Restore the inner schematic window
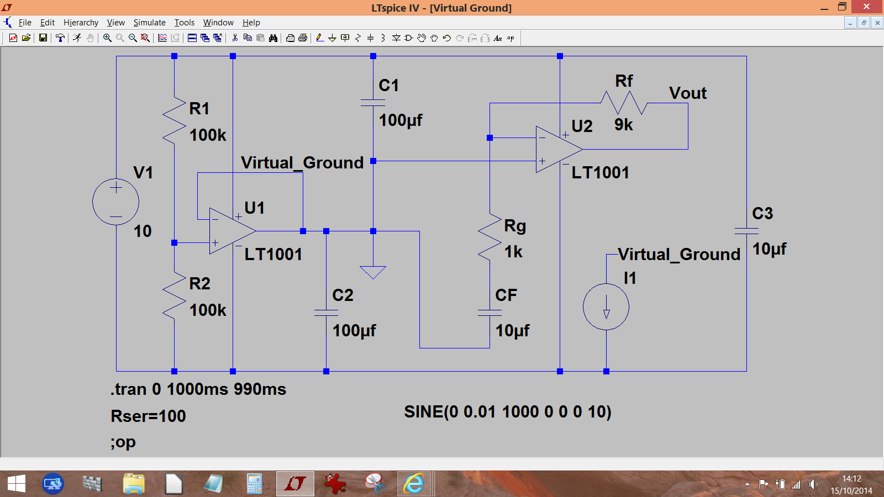 click(x=864, y=23)
